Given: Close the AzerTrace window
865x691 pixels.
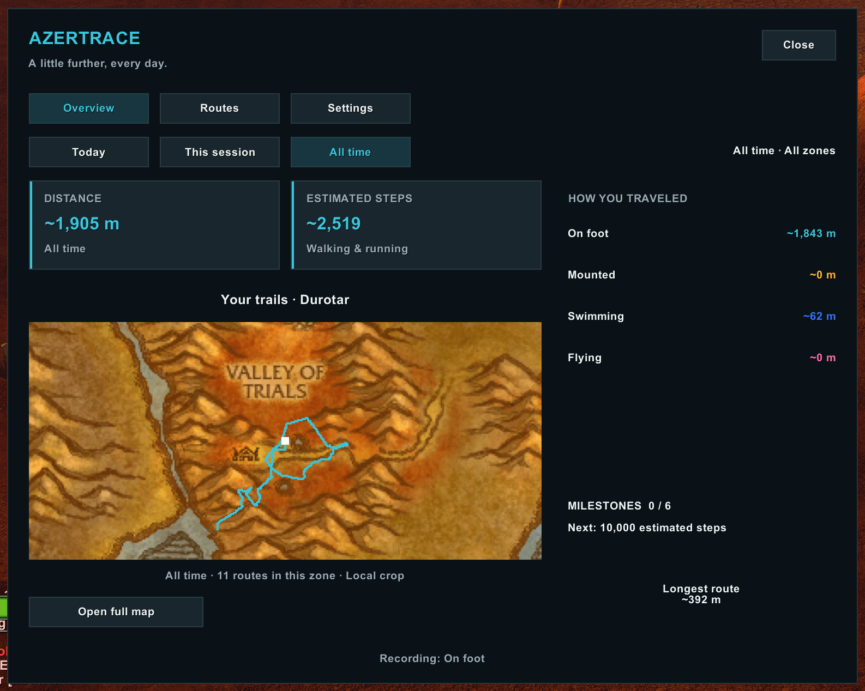Looking at the screenshot, I should click(799, 45).
